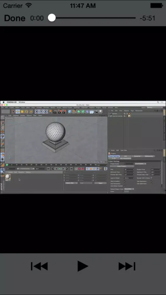The image size is (166, 295).
Task: Select Camera in Object Manager
Action: pyautogui.click(x=115, y=114)
